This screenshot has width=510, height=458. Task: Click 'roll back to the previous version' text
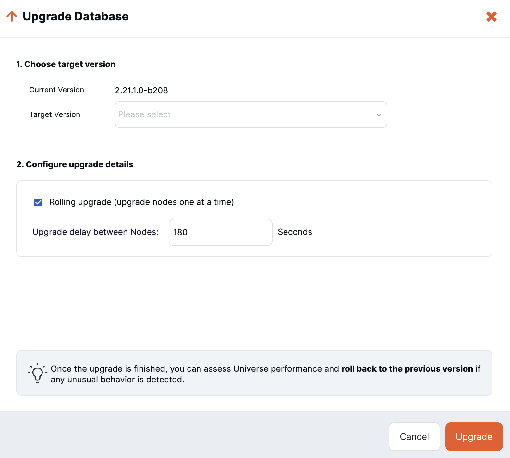pyautogui.click(x=407, y=369)
